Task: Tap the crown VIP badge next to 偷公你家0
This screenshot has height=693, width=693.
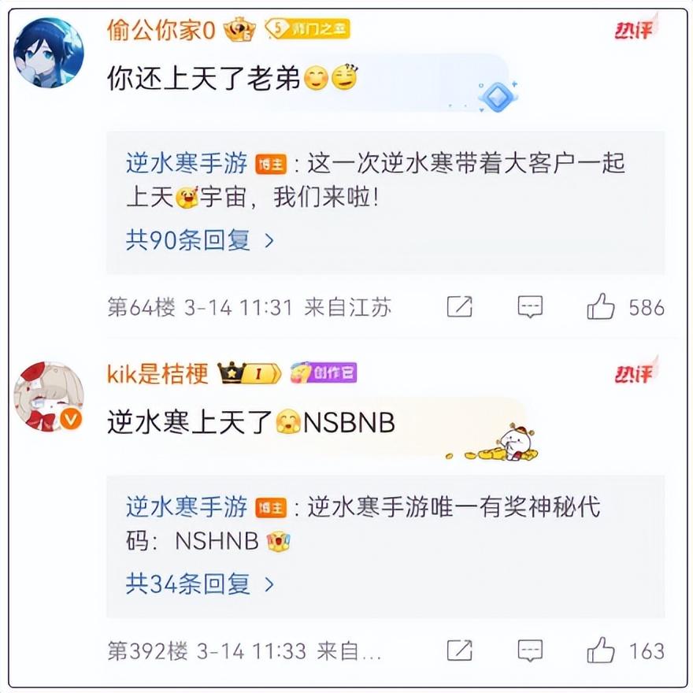Action: click(x=239, y=30)
